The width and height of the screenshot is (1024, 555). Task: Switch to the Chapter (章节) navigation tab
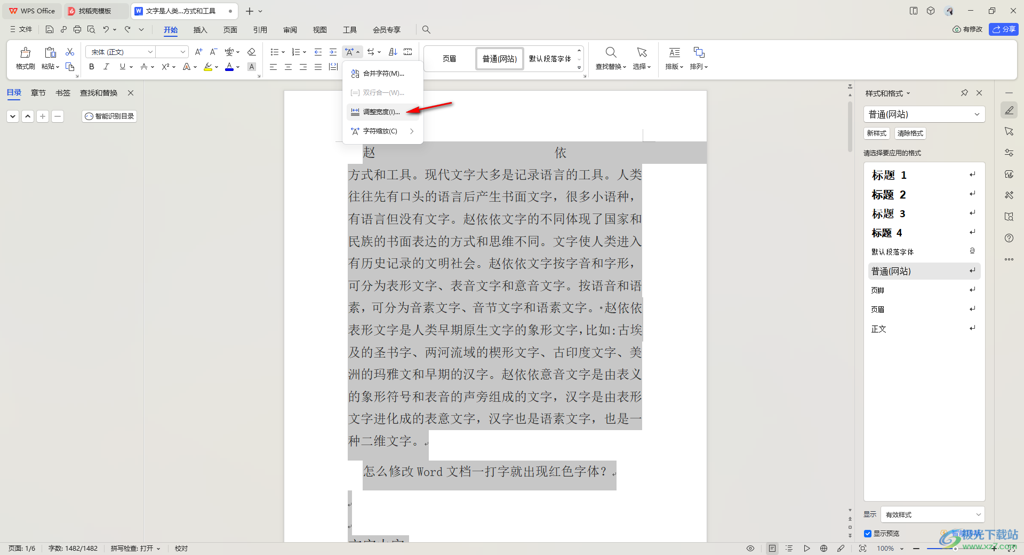pos(38,93)
